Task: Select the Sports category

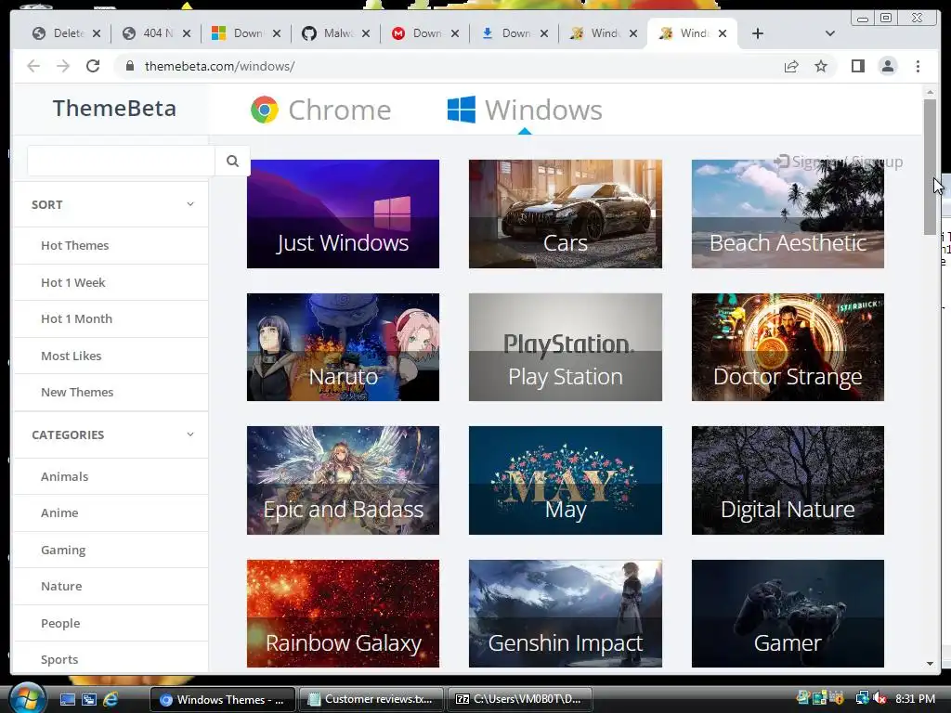Action: 59,660
